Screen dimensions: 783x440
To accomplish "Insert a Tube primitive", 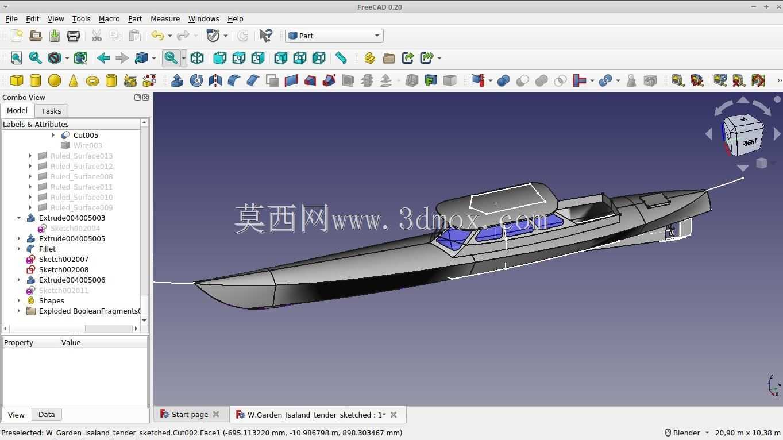I will point(111,80).
